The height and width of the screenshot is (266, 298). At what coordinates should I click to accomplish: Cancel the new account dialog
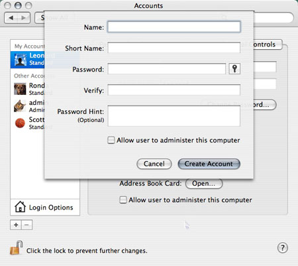(x=154, y=164)
